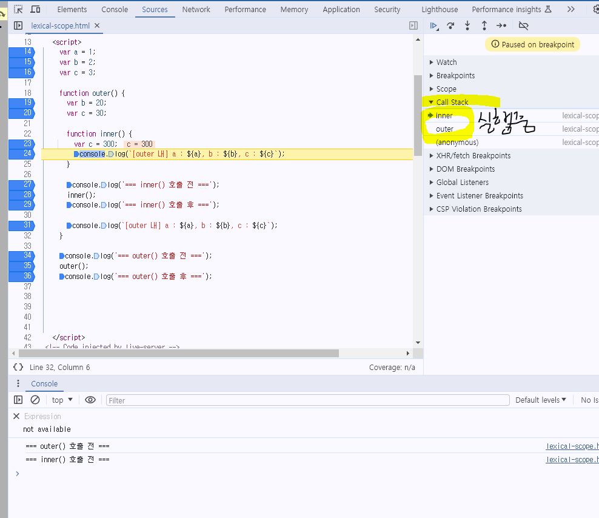Switch to the Elements tab
This screenshot has height=518, width=599.
(72, 9)
